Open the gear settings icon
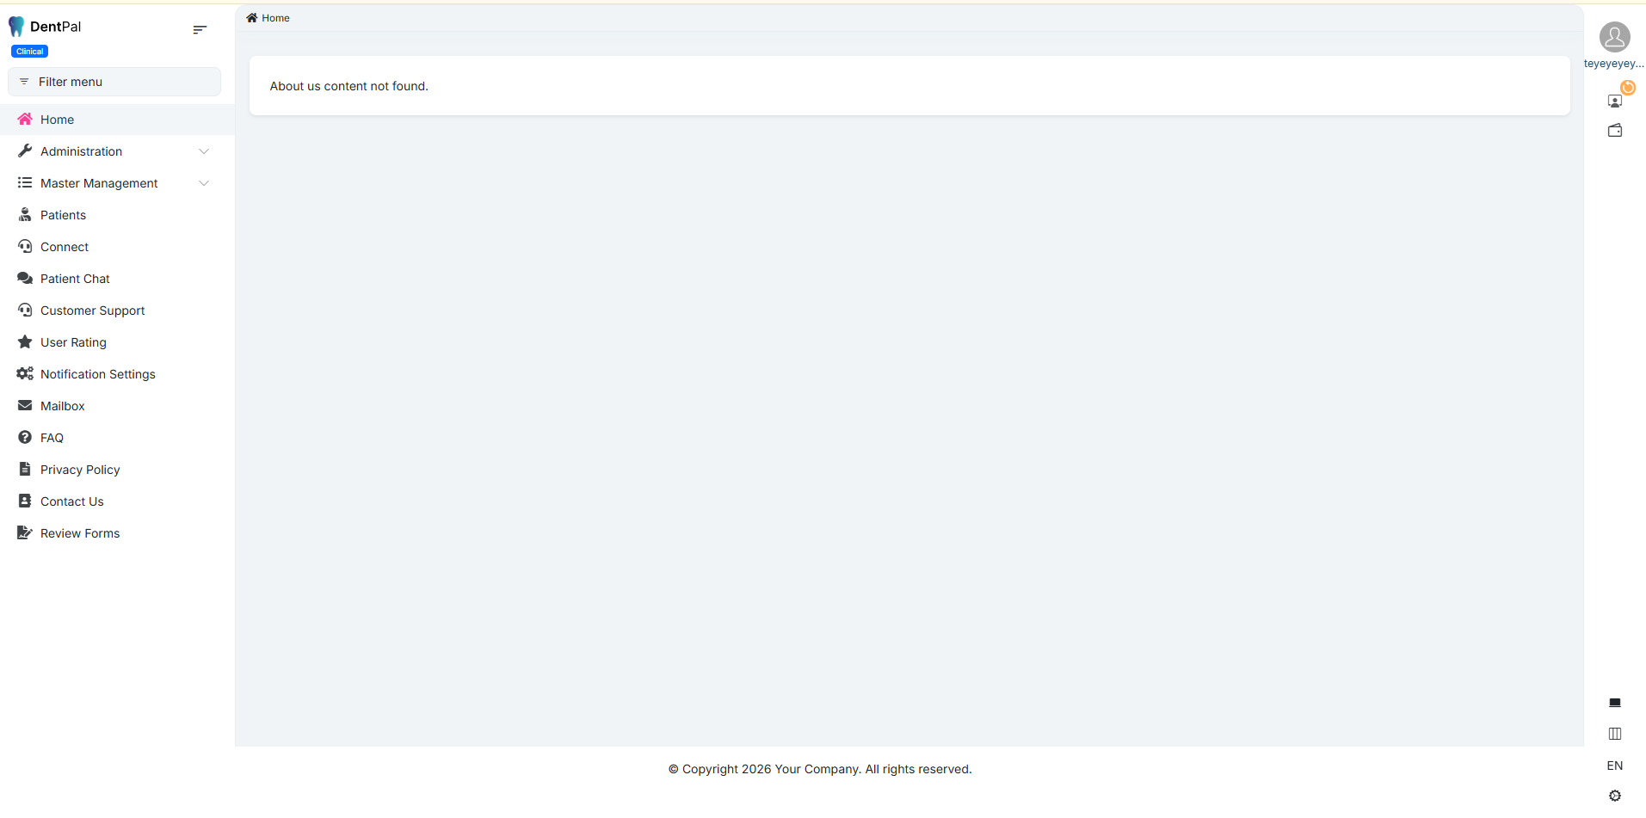The image size is (1646, 818). 1615,796
